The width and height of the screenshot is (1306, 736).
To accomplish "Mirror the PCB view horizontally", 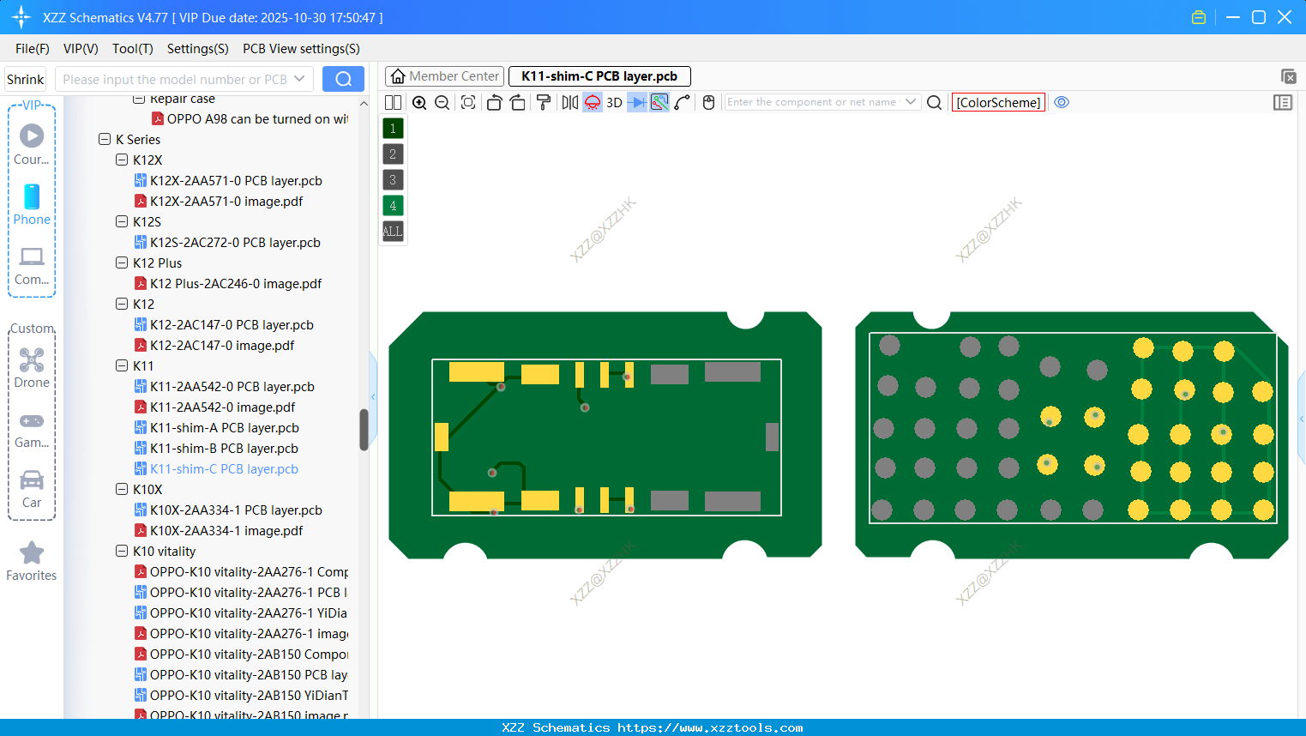I will click(x=569, y=101).
